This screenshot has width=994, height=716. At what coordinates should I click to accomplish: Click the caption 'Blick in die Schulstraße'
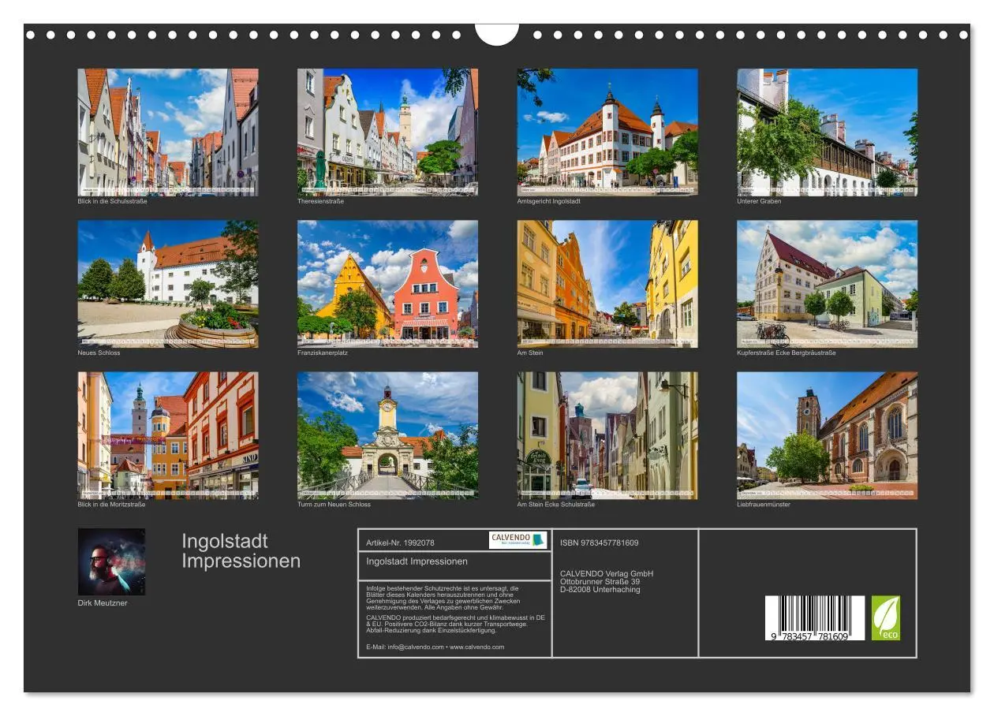tap(112, 201)
